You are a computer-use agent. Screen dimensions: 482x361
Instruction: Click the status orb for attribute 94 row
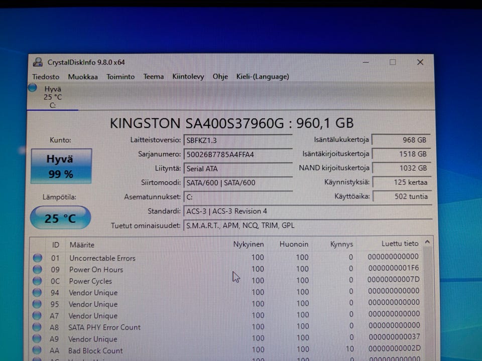[37, 292]
